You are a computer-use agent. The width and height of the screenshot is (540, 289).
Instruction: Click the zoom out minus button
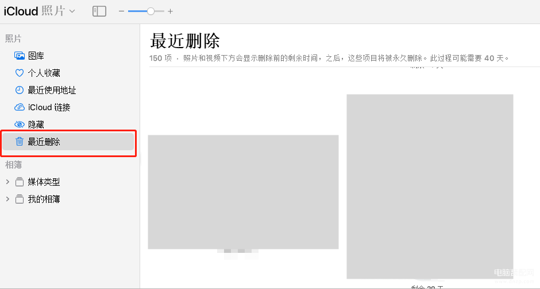tap(121, 11)
